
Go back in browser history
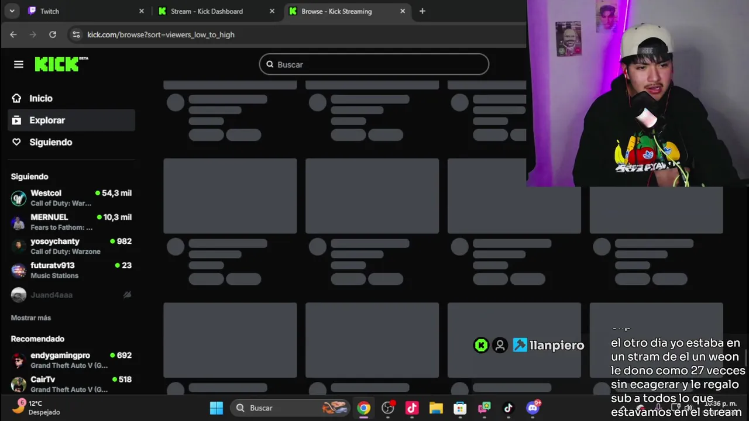coord(13,34)
